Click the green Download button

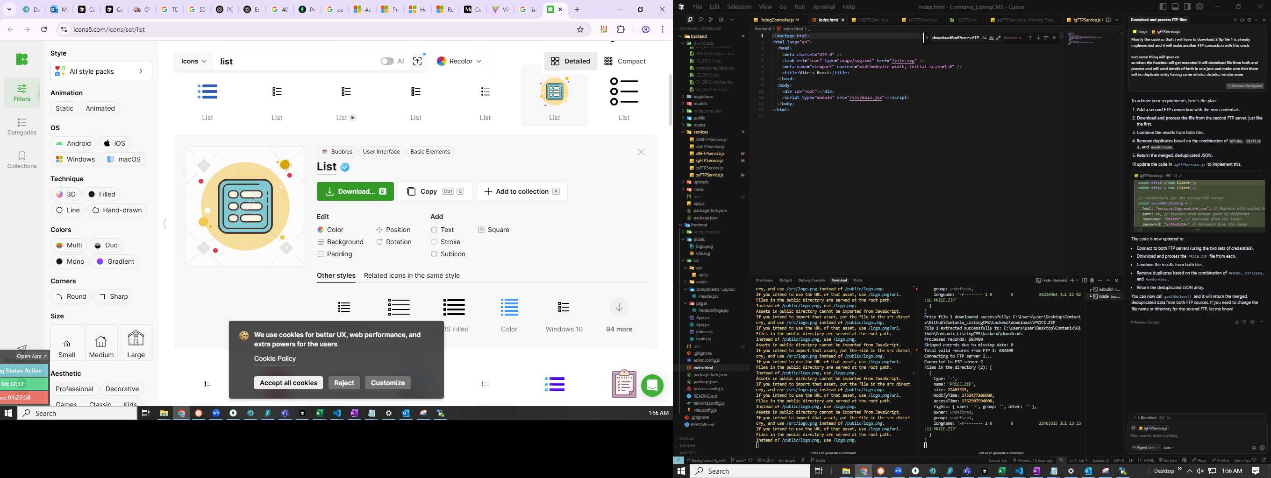click(355, 192)
